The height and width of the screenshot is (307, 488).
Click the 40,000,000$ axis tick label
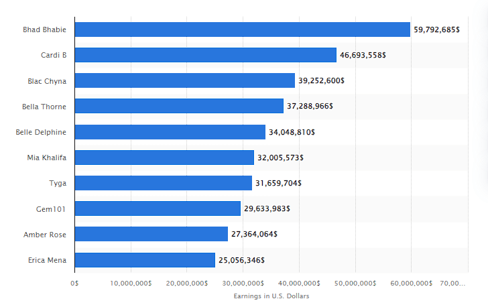click(299, 284)
